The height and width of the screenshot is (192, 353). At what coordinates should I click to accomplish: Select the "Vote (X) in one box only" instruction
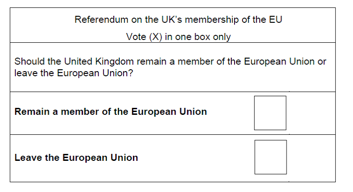(178, 37)
